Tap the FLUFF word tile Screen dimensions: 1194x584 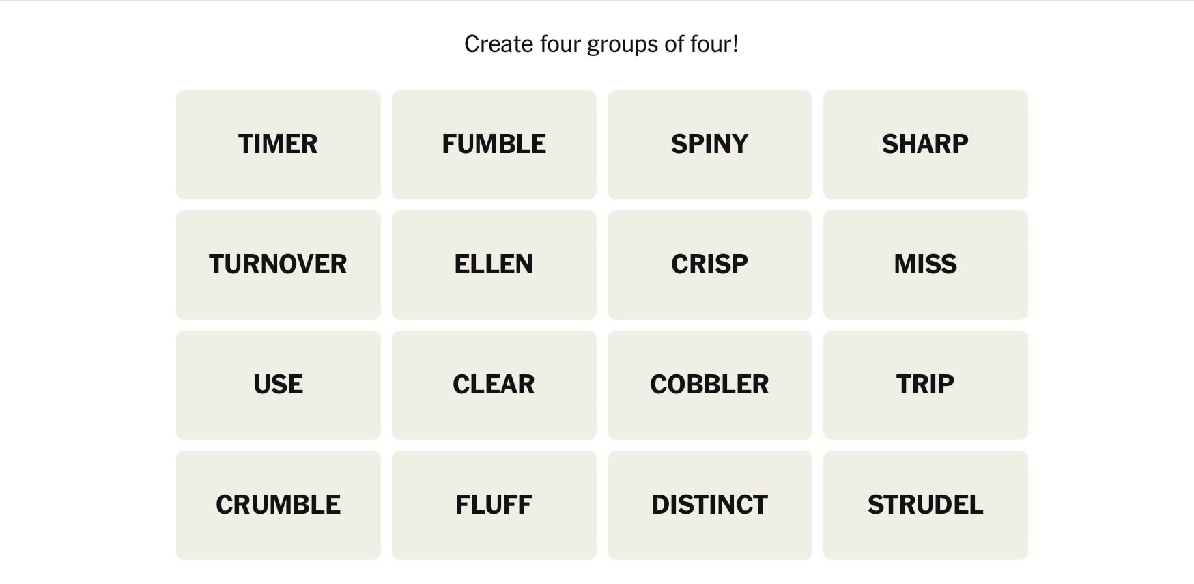pos(494,505)
